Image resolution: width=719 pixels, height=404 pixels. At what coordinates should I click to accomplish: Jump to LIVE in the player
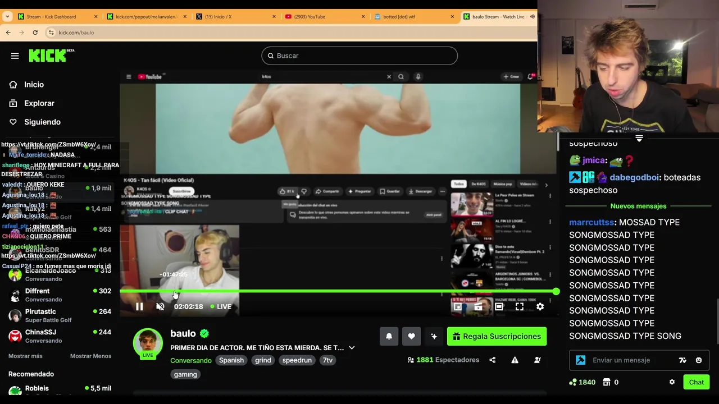pyautogui.click(x=221, y=306)
